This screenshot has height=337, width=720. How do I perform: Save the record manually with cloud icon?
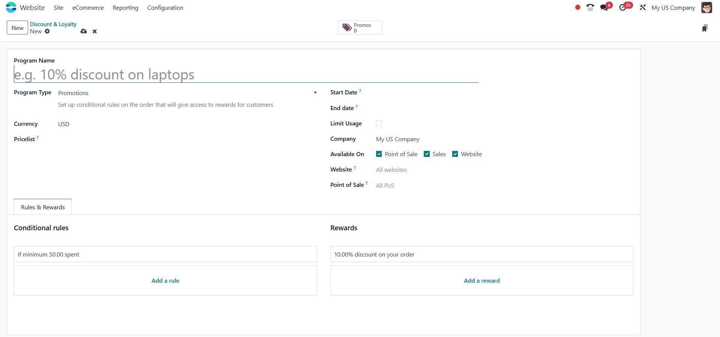pos(84,31)
